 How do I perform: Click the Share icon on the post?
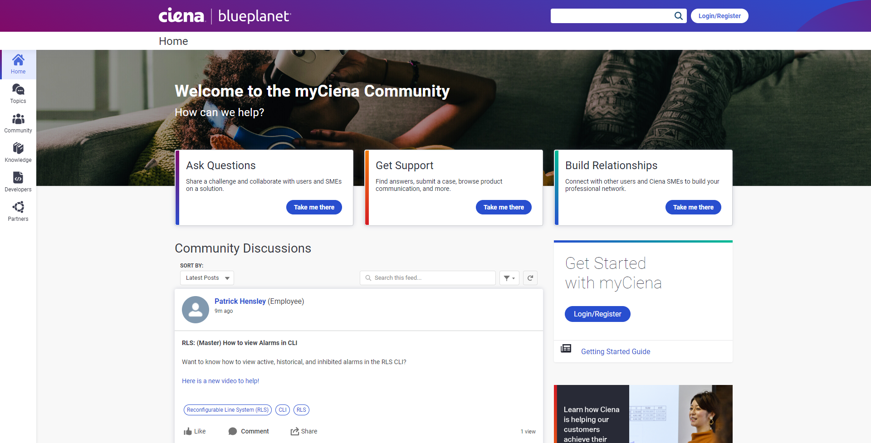point(294,431)
